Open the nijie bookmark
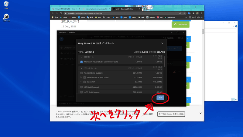The image size is (243, 137). coord(160,18)
